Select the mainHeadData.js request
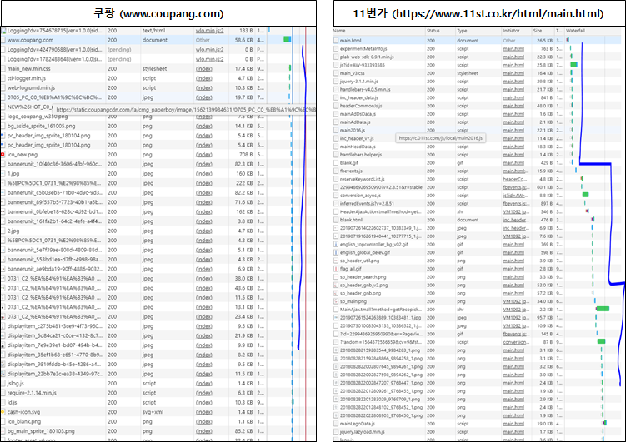The height and width of the screenshot is (442, 626). tap(478, 147)
